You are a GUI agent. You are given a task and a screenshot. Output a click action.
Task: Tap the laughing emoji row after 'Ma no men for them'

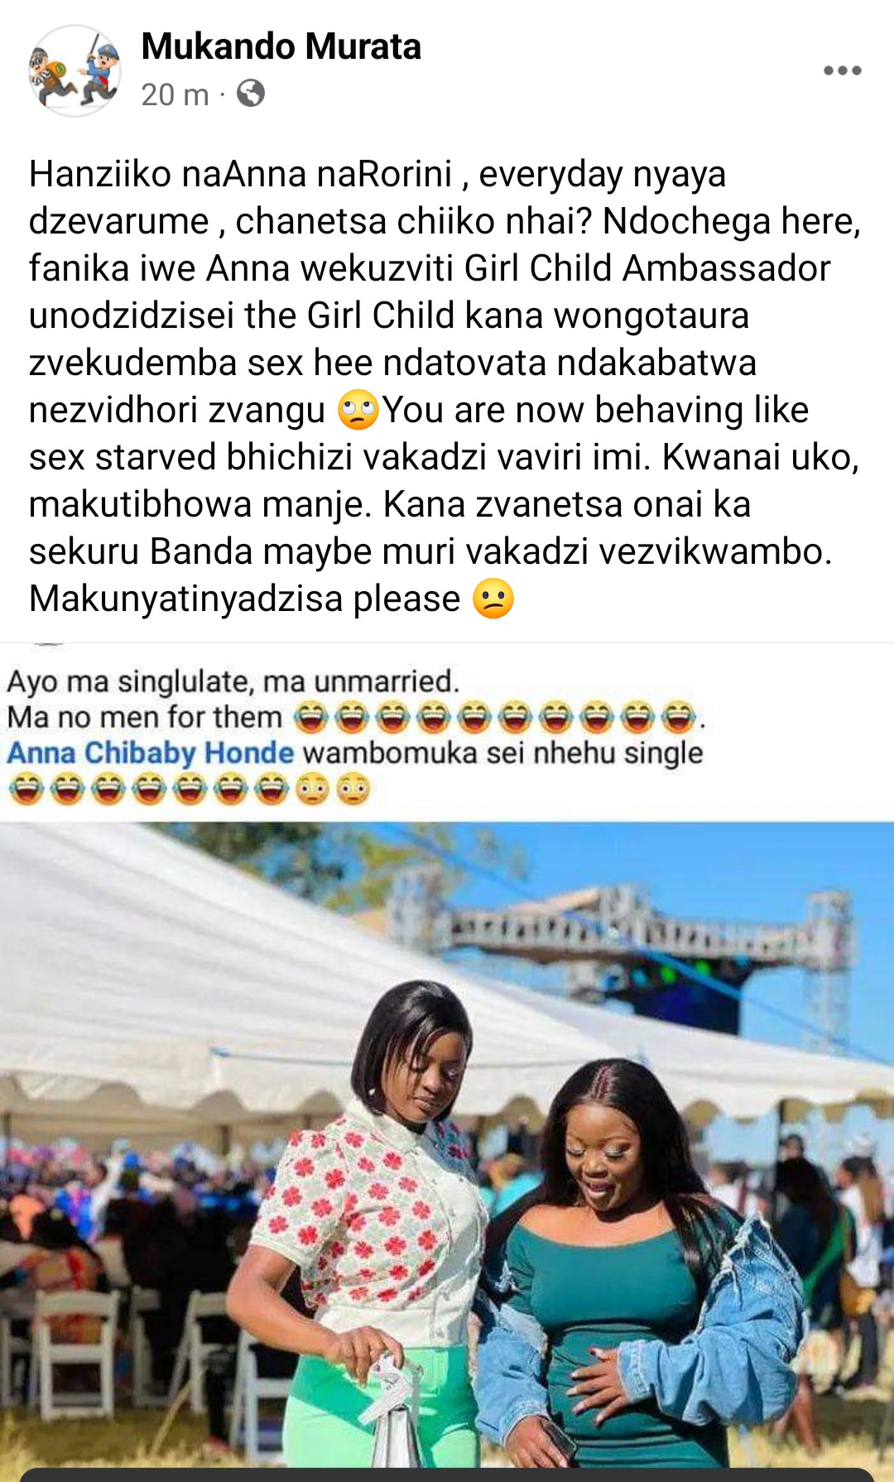click(x=495, y=717)
